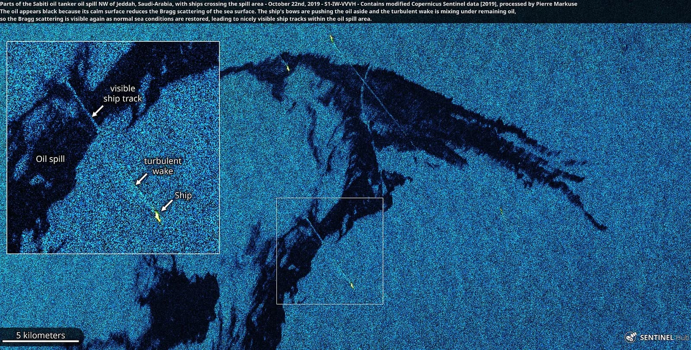Screen dimensions: 691x350
Task: Click the yellow ship in the inset map
Action: 158,216
